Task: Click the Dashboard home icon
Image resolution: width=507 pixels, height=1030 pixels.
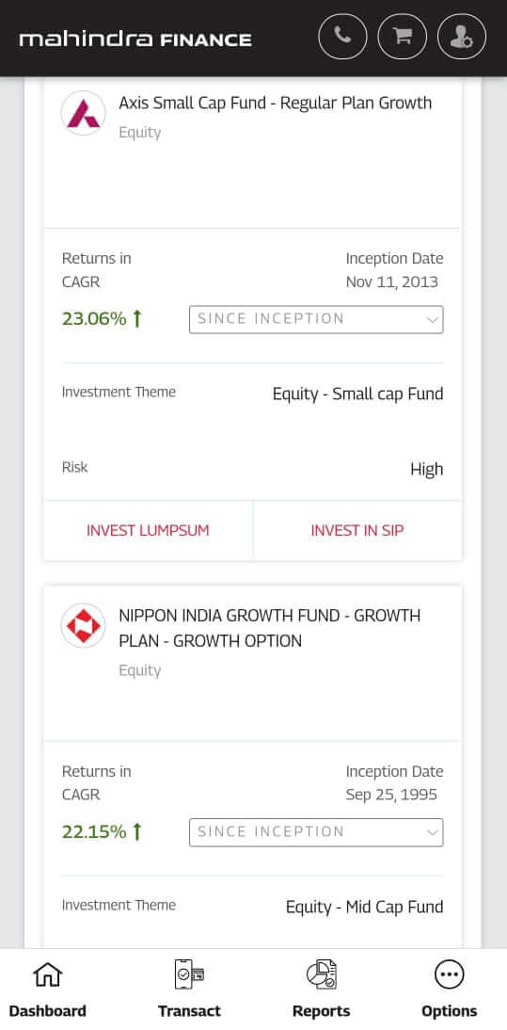Action: click(x=47, y=974)
